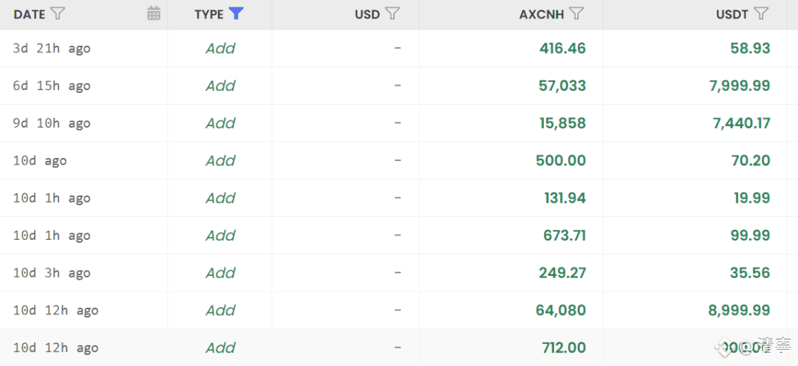The image size is (798, 366).
Task: Open the USD column filter funnel
Action: coord(393,14)
